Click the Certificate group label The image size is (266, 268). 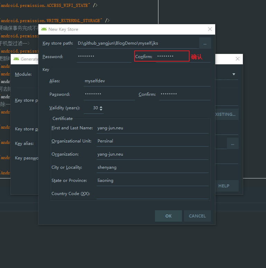[63, 119]
